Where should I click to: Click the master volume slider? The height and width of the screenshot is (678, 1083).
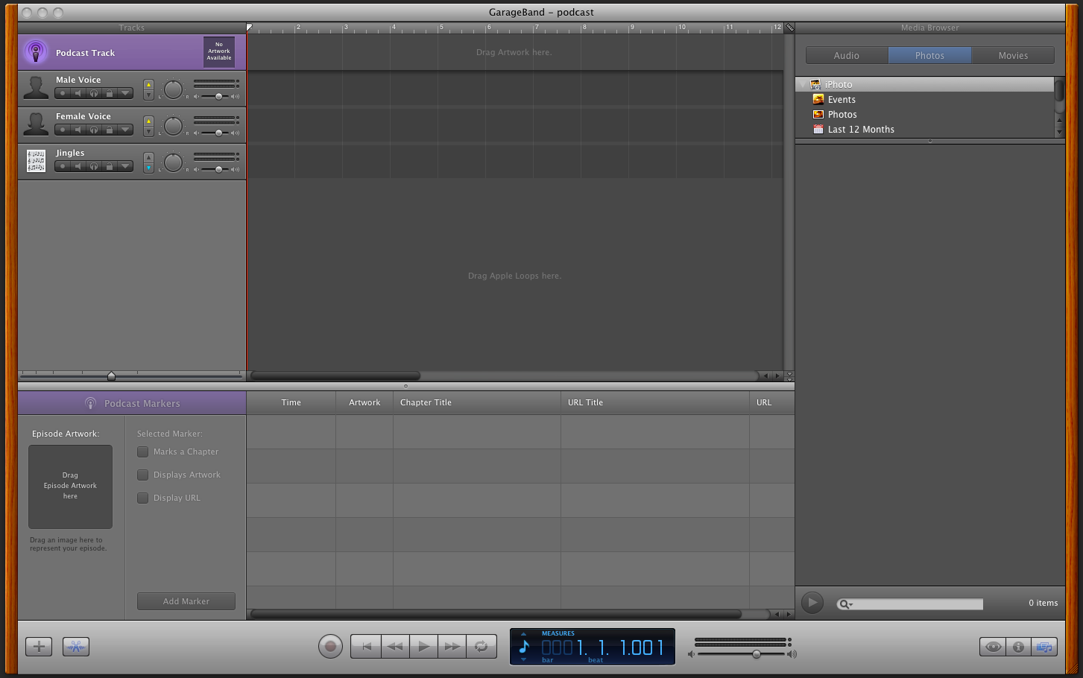click(x=756, y=653)
